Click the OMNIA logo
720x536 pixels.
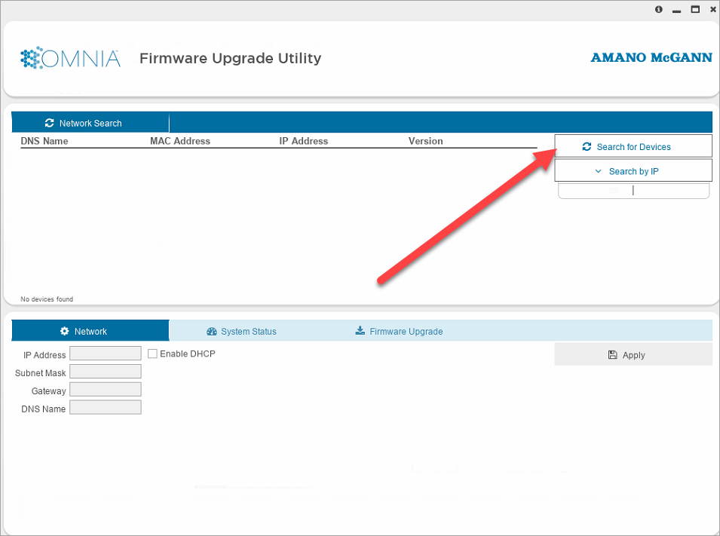pos(70,58)
